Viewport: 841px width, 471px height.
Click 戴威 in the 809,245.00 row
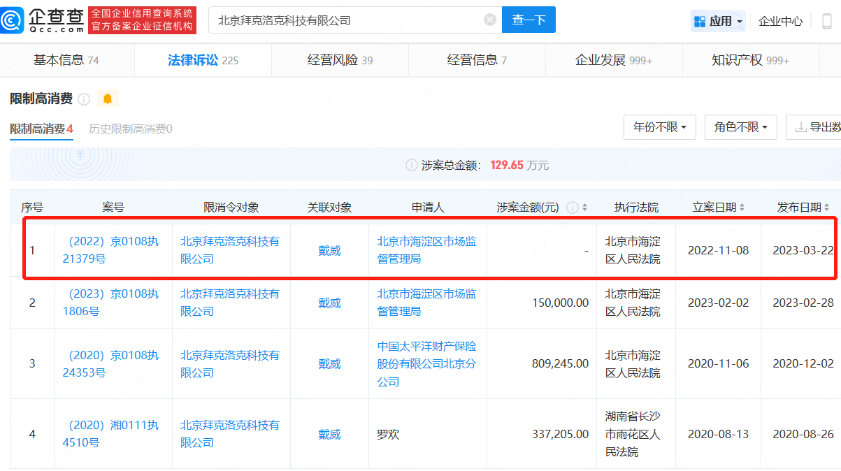tap(329, 364)
